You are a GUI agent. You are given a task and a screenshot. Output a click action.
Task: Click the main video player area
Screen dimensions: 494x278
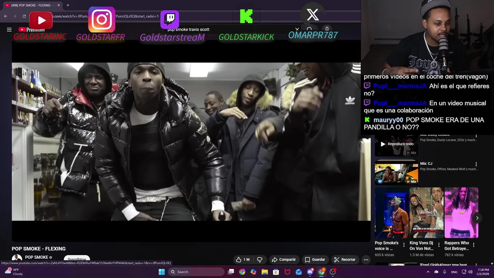click(x=191, y=141)
